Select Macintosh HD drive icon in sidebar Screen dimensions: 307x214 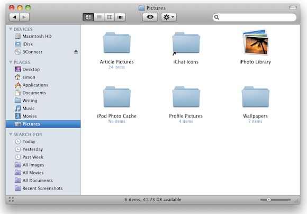pyautogui.click(x=18, y=36)
